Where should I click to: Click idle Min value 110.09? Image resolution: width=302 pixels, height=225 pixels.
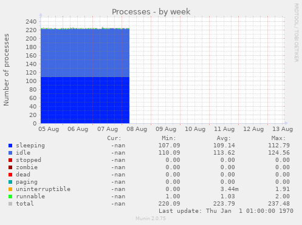(169, 153)
